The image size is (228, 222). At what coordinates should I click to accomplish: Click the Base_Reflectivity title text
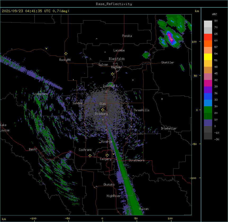click(x=114, y=4)
